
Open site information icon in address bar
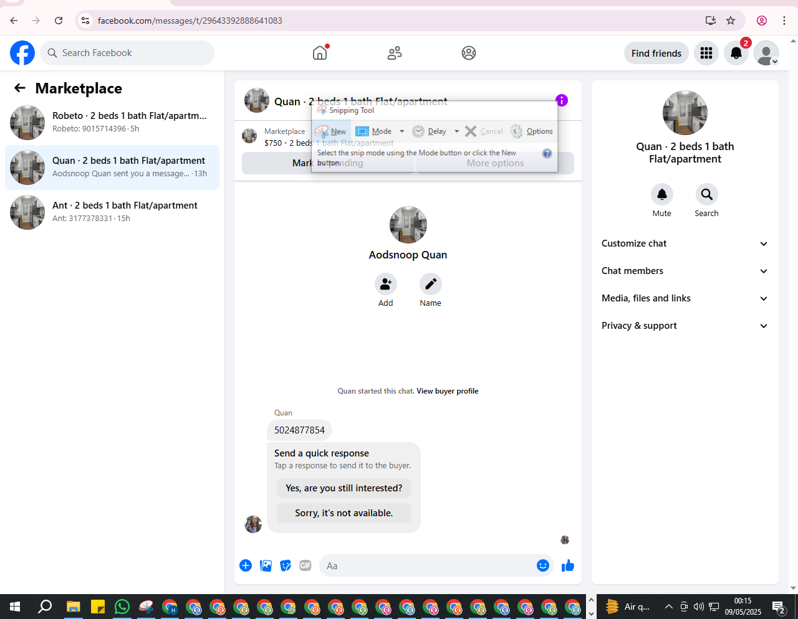tap(85, 21)
